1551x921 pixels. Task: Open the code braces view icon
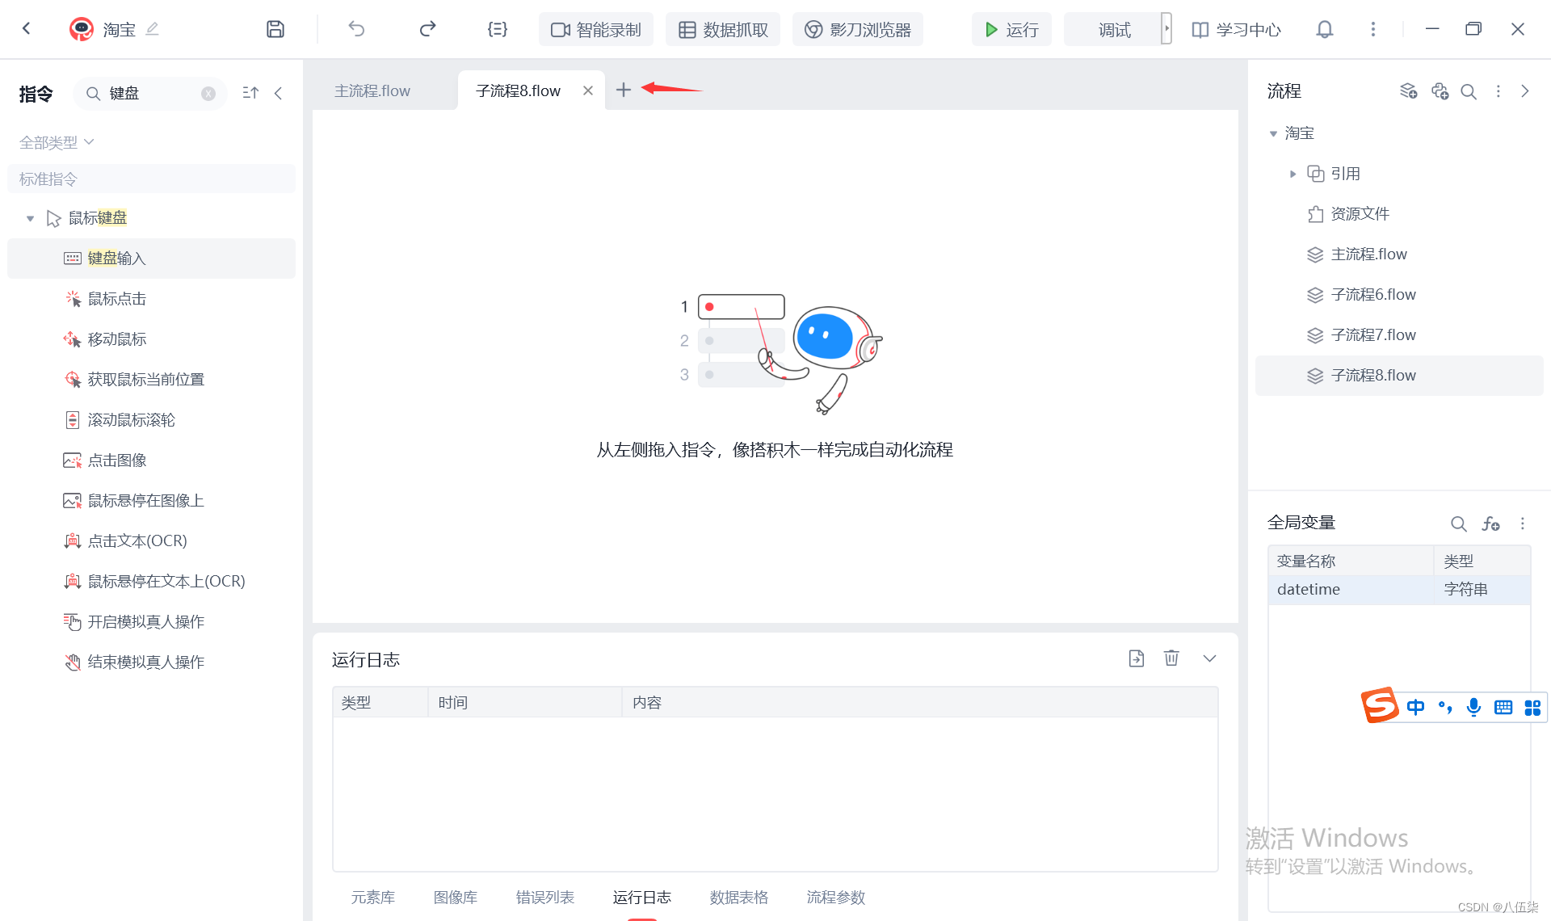click(x=498, y=30)
